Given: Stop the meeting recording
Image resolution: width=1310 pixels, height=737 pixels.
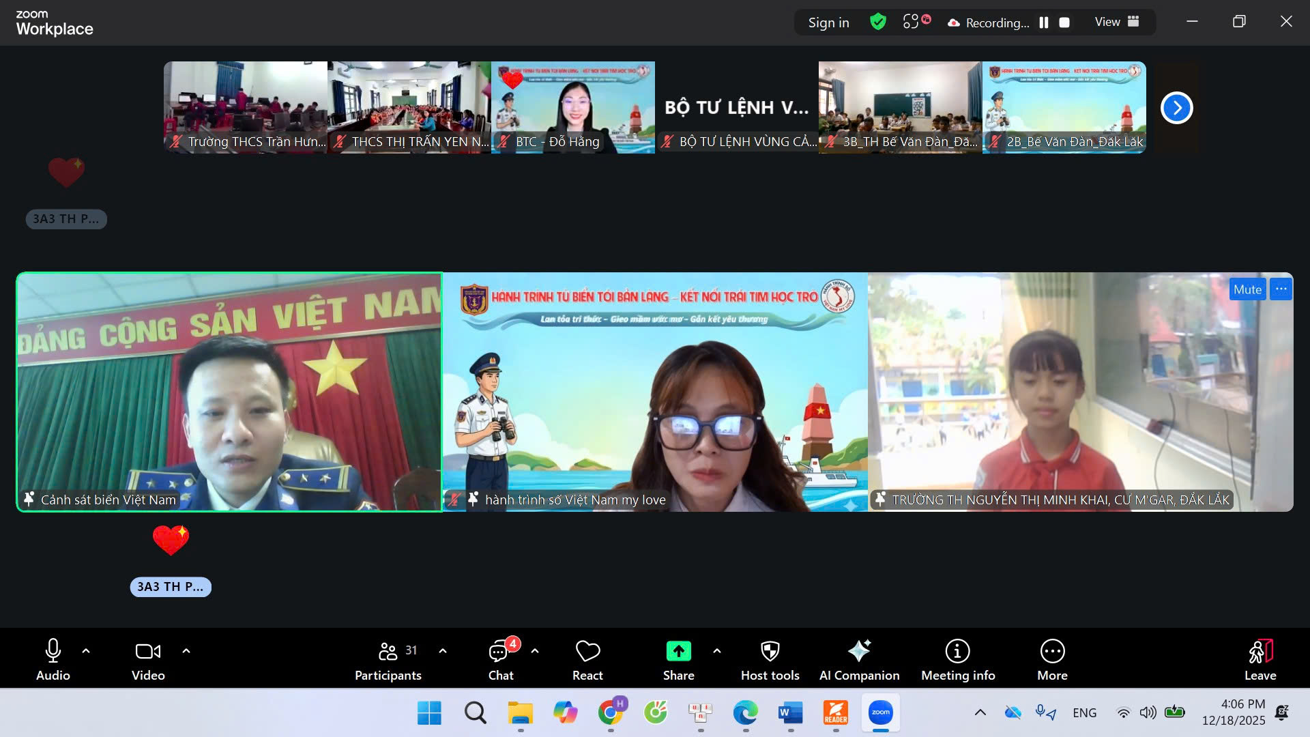Looking at the screenshot, I should pos(1064,23).
